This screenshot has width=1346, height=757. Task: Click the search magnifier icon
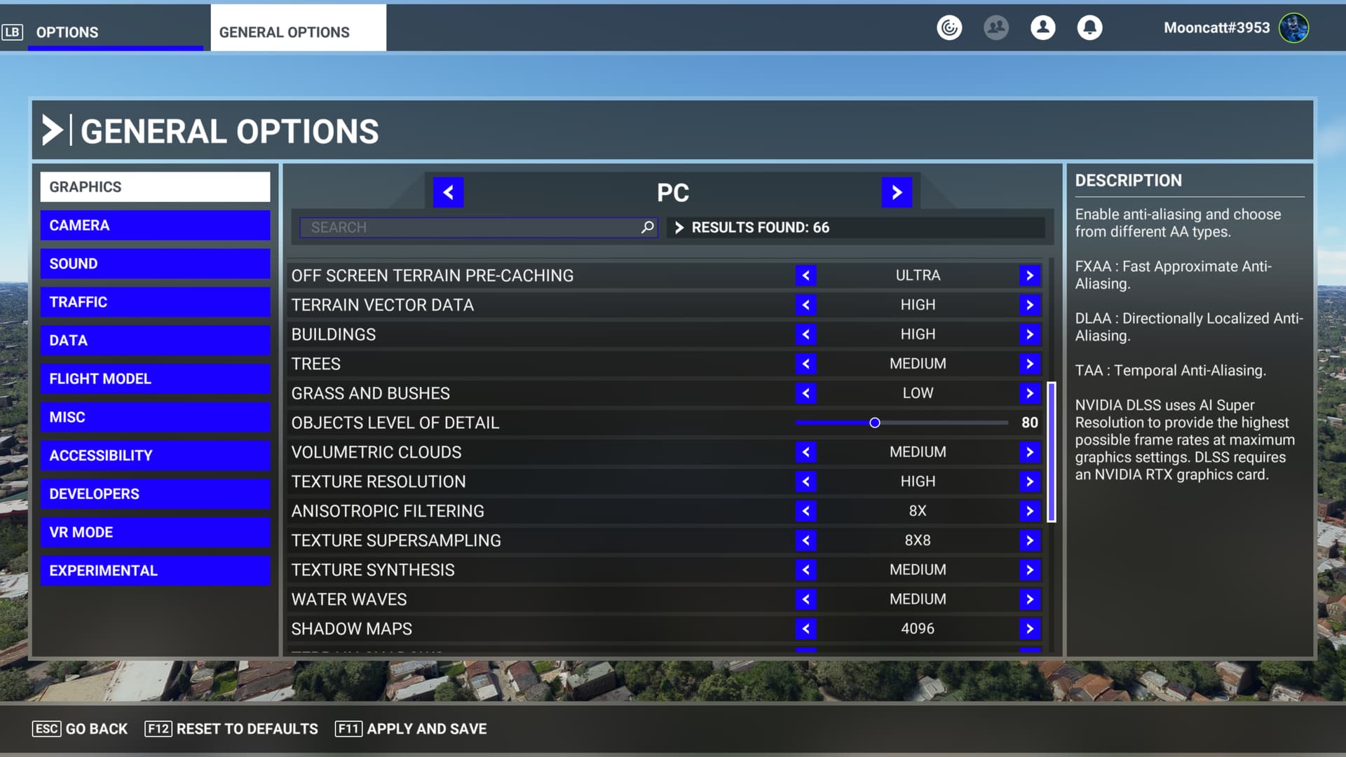pos(647,227)
